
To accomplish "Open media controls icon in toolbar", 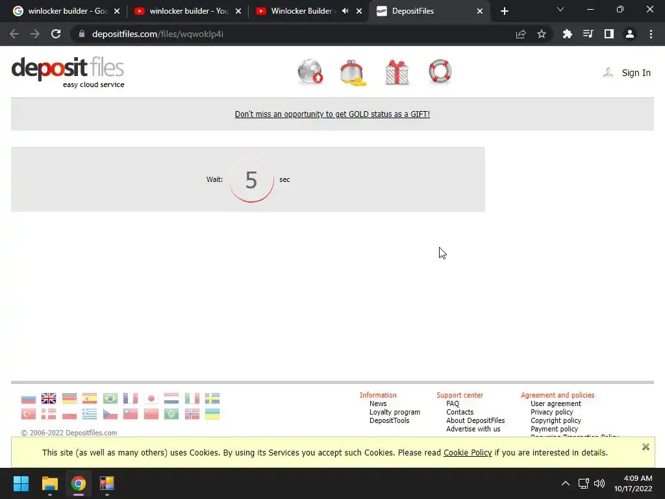I will pos(588,34).
